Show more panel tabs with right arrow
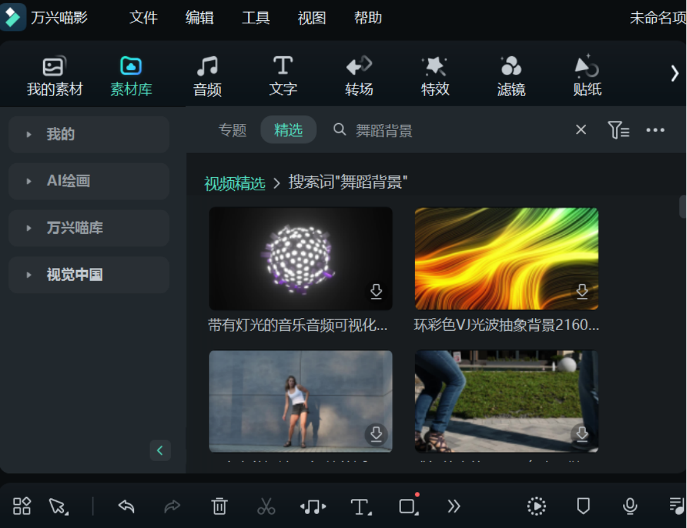Screen dimensions: 687x528 [x=674, y=73]
